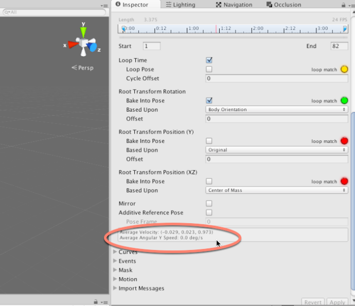Click the lock icon in Inspector tab bar
This screenshot has height=306, width=355.
coord(344,5)
